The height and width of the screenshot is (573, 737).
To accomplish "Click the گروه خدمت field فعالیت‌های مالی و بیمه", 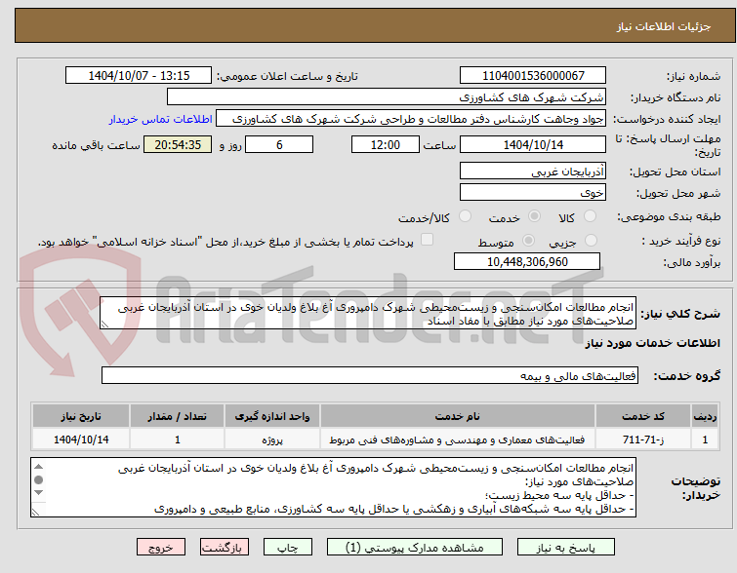I will click(370, 375).
